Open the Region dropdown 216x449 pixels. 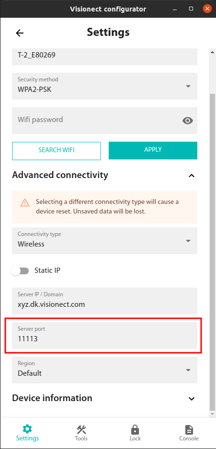(x=104, y=370)
